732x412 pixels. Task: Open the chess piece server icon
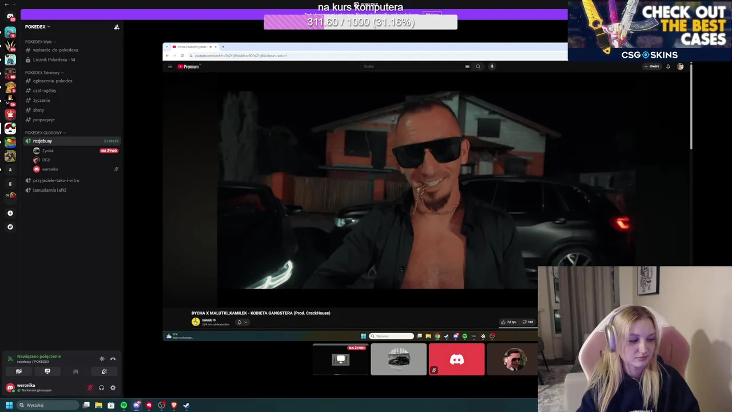pyautogui.click(x=10, y=114)
